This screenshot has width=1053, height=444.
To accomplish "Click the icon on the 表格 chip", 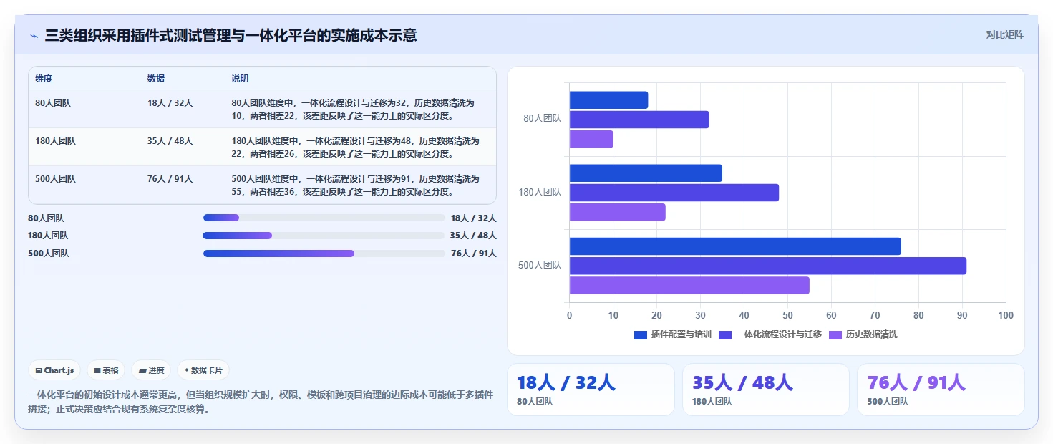I will point(97,371).
